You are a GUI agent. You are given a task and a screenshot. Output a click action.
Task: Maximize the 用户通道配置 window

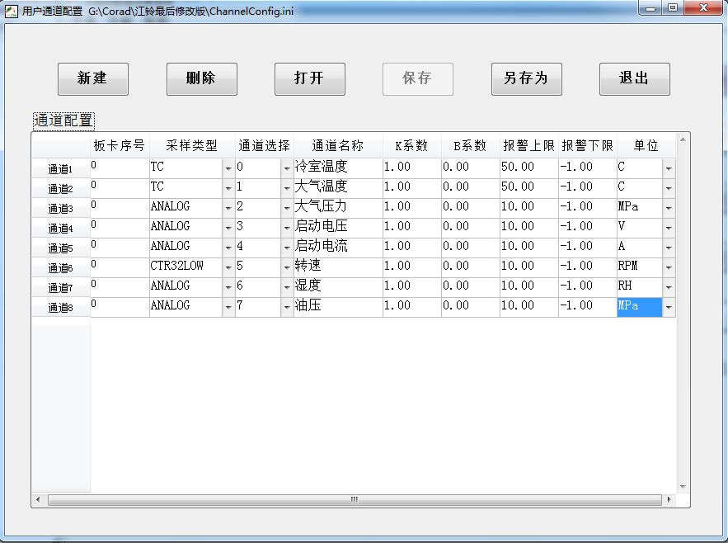click(x=672, y=8)
